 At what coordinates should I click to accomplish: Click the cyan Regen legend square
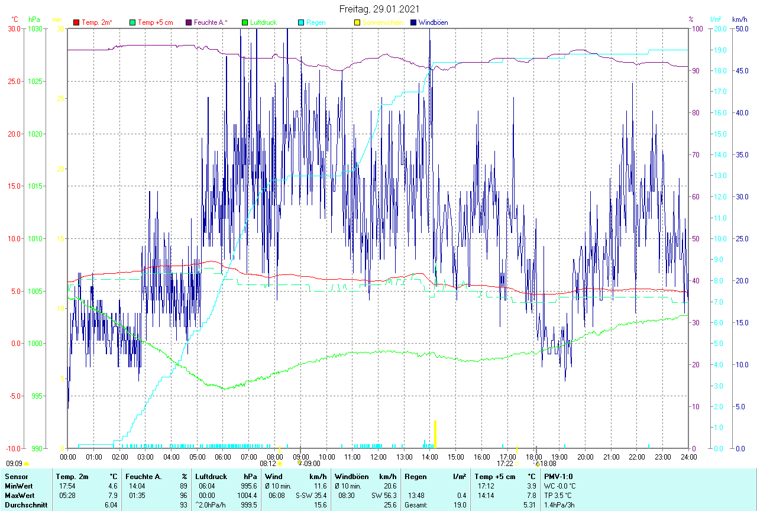click(302, 22)
